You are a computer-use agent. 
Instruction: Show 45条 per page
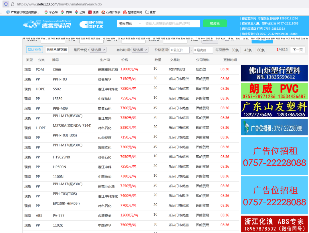[x=248, y=50]
